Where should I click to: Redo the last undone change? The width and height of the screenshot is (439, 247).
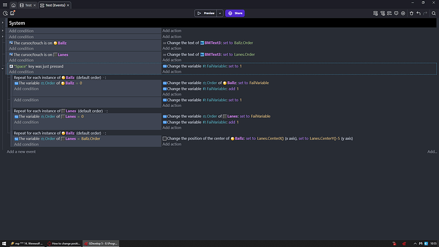coord(425,13)
